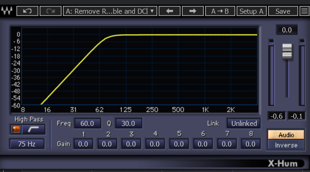Click the Save button
The height and width of the screenshot is (172, 310).
click(x=283, y=11)
